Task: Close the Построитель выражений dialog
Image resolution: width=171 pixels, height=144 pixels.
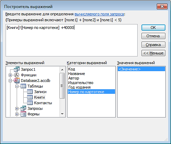Action: [x=162, y=7]
